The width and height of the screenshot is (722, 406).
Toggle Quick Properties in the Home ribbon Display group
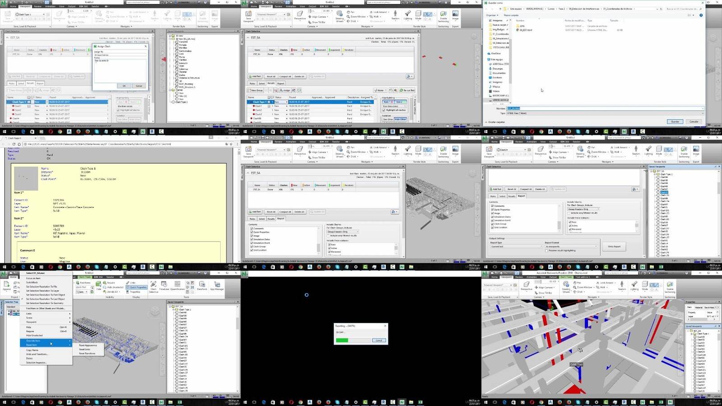point(137,287)
